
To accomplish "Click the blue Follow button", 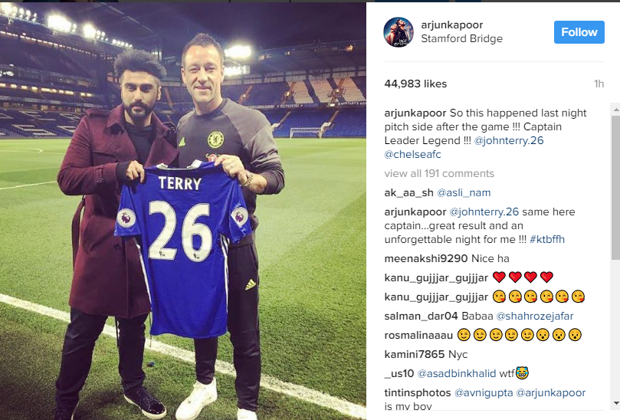I will (x=579, y=32).
